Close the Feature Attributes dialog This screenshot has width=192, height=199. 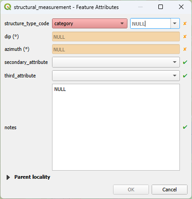[x=181, y=7]
